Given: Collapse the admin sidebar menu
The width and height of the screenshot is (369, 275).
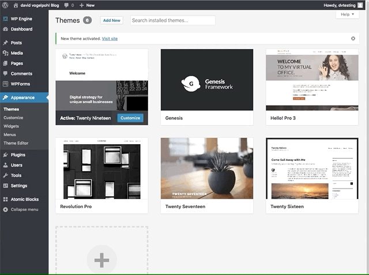Looking at the screenshot, I should tap(24, 210).
